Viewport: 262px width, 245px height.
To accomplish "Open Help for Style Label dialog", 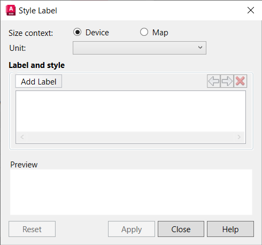I will click(230, 229).
